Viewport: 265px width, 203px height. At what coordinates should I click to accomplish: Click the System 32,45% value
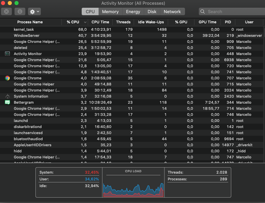92,172
